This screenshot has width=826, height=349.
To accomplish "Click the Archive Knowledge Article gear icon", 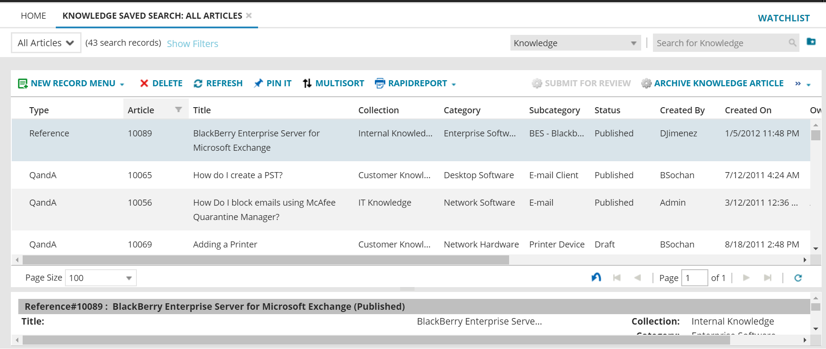I will click(x=646, y=83).
